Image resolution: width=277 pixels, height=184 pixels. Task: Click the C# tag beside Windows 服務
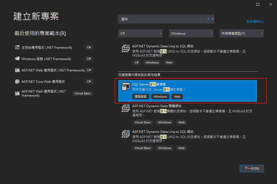tap(89, 59)
